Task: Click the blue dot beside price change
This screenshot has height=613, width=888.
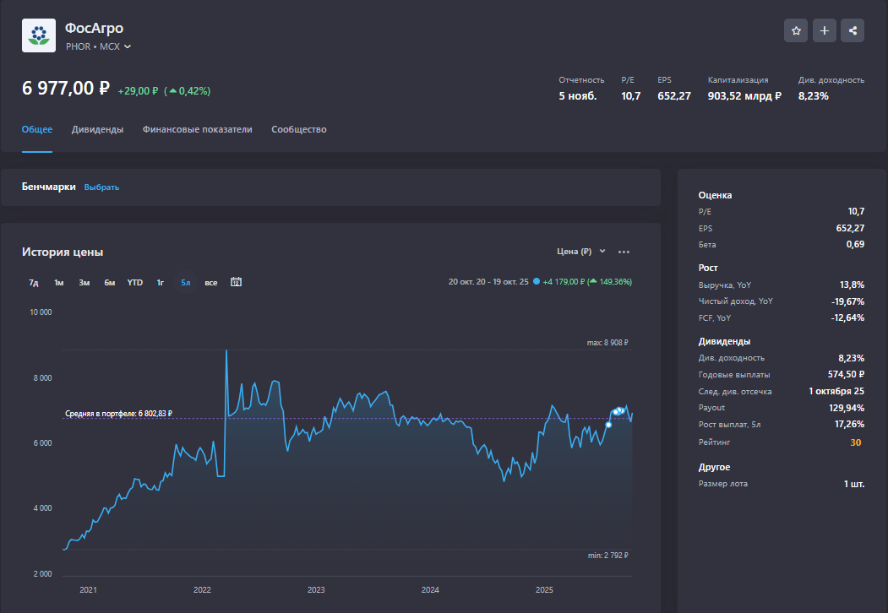Action: click(536, 282)
